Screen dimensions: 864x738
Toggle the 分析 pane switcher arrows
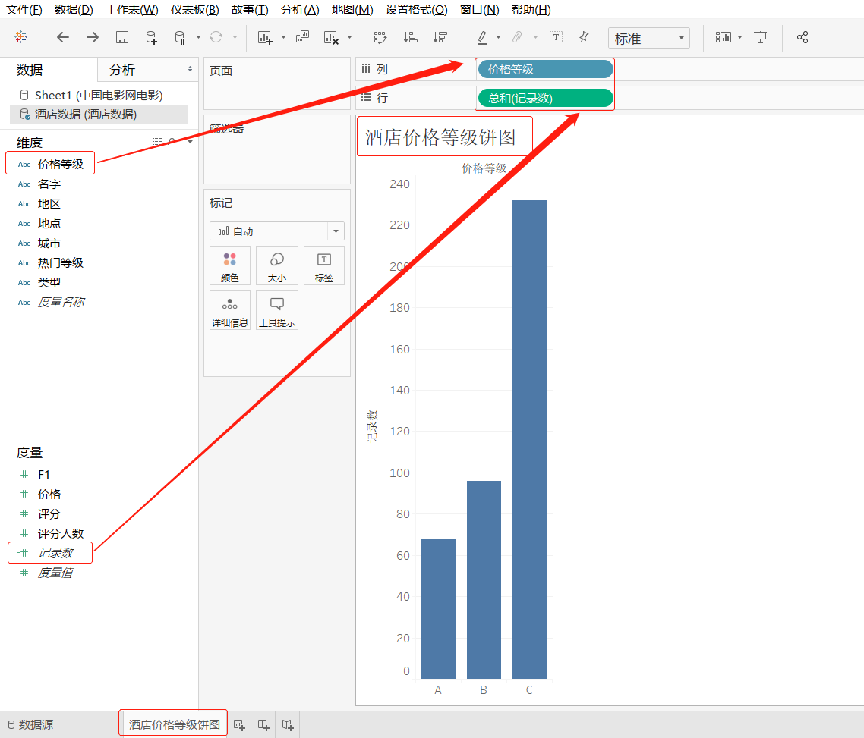[190, 69]
